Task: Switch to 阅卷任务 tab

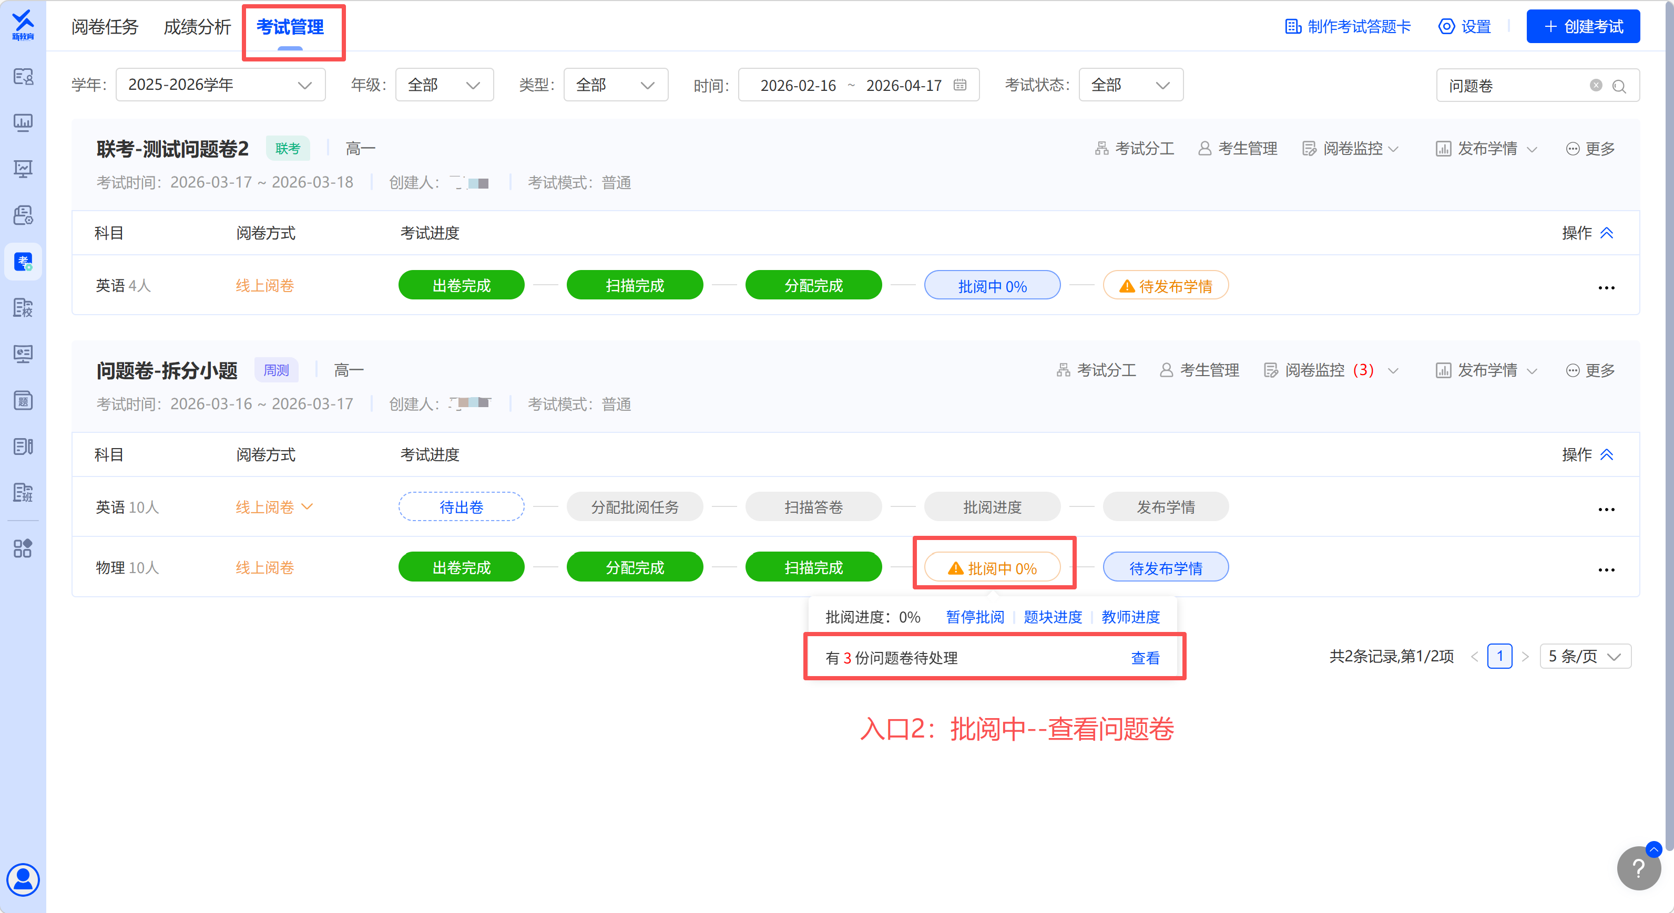Action: click(105, 27)
